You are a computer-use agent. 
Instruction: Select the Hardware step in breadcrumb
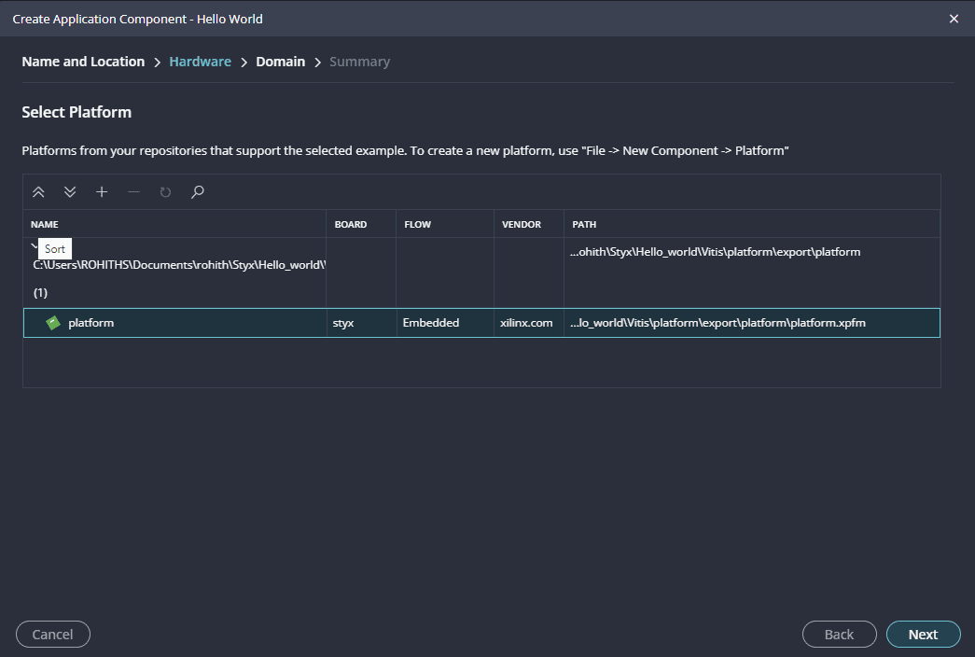(x=200, y=62)
